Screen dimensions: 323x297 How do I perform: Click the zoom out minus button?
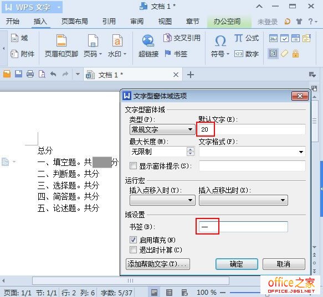[223, 293]
